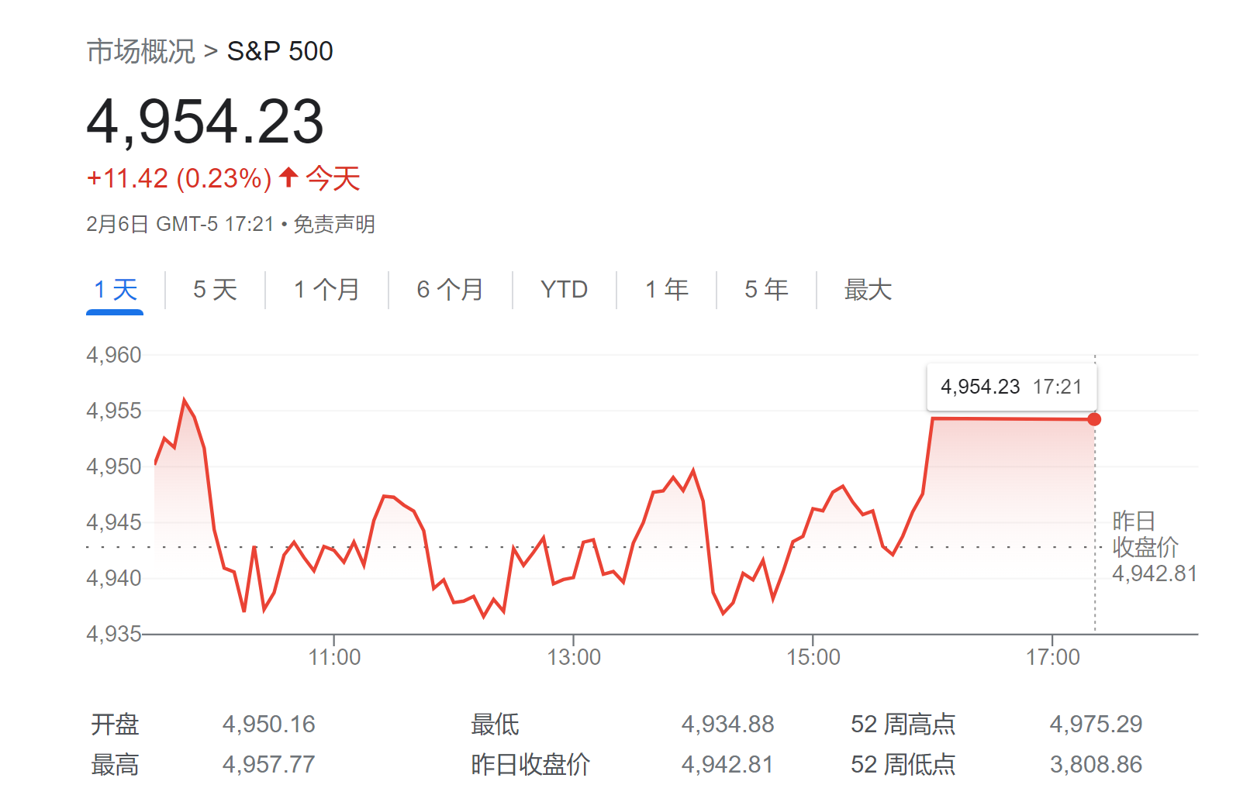Click the red endpoint dot on the chart

click(x=1094, y=419)
